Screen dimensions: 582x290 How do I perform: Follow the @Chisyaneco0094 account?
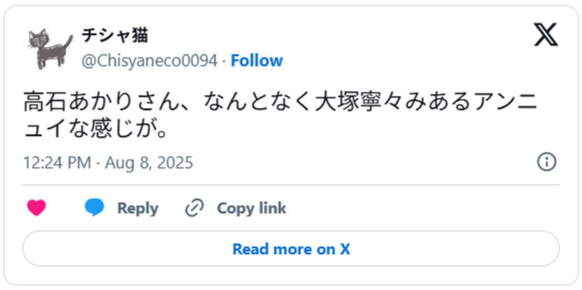(256, 61)
